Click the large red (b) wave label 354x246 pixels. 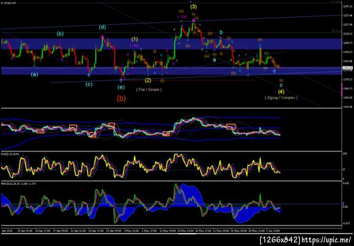(121, 98)
